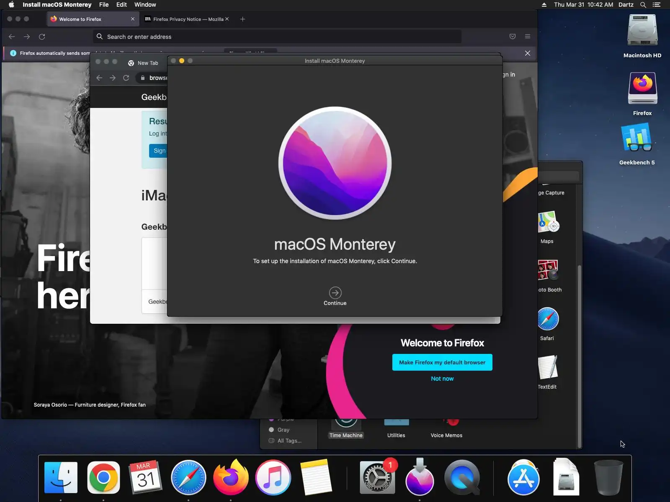Image resolution: width=670 pixels, height=502 pixels.
Task: Click the Pocket icon in Firefox toolbar
Action: click(513, 37)
